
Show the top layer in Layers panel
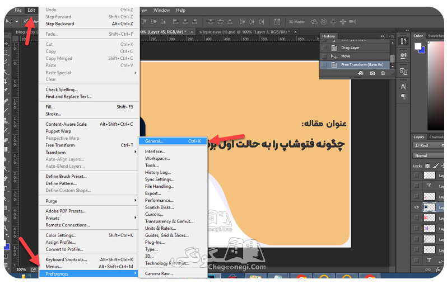tap(417, 175)
